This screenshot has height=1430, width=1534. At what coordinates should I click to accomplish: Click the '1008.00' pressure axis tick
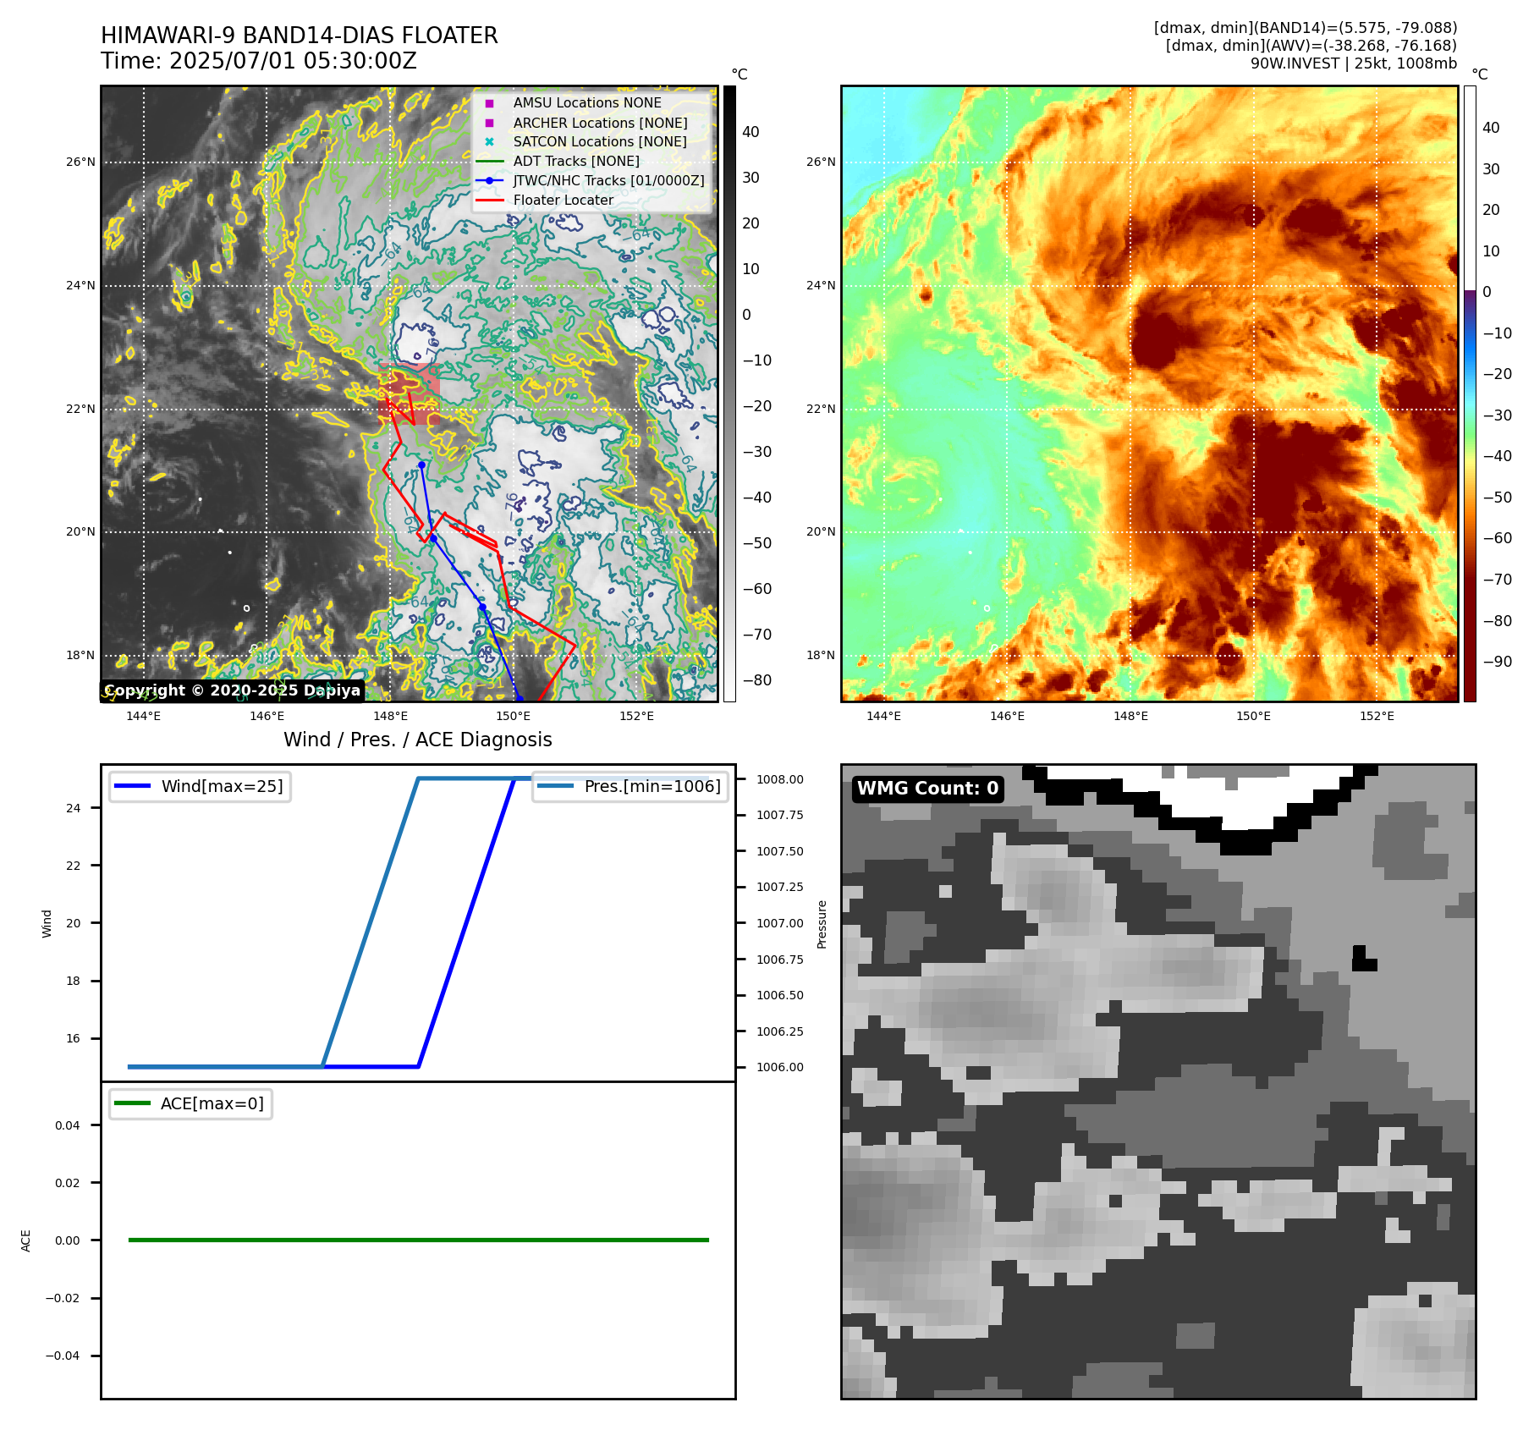click(780, 779)
